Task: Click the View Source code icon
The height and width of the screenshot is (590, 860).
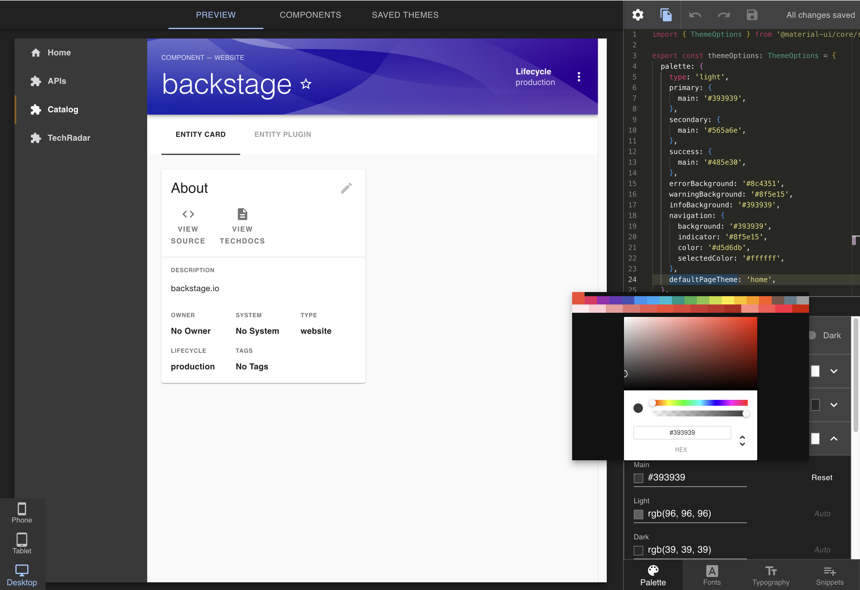Action: tap(188, 214)
